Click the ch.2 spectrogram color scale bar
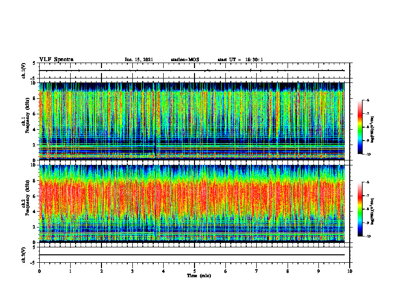The height and width of the screenshot is (304, 394). [360, 209]
